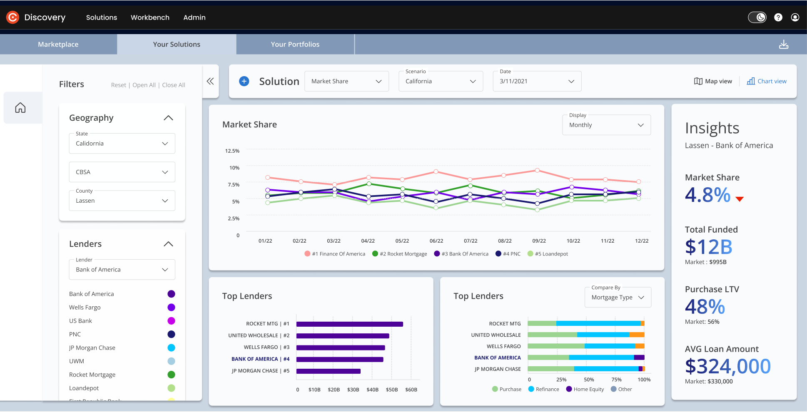
Task: Click the JP MORGAN CHASE #5 bar
Action: 329,371
